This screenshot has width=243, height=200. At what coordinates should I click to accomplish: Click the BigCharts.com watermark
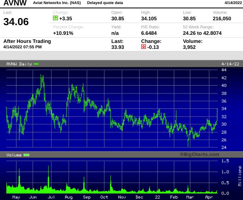click(200, 154)
